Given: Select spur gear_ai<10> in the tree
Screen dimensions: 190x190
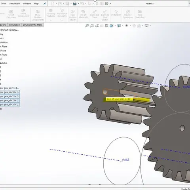Looking at the screenshot, I should [x=9, y=92].
